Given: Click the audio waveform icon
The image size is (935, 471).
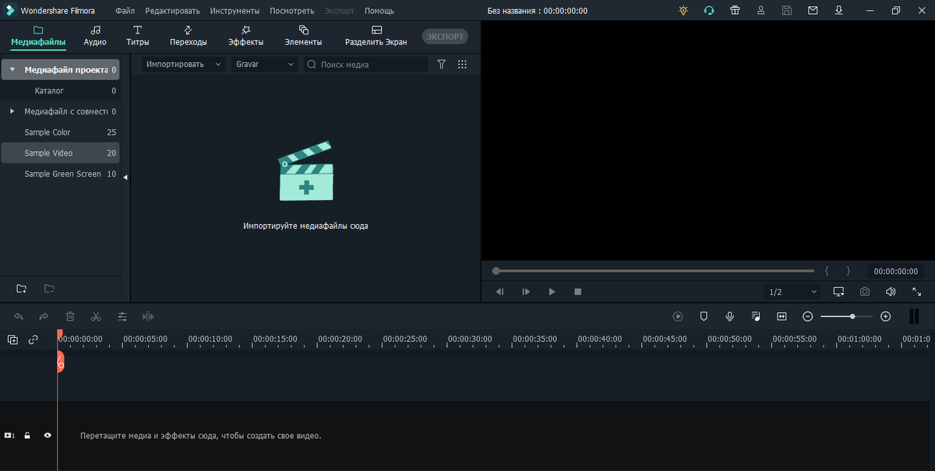Looking at the screenshot, I should click(148, 317).
